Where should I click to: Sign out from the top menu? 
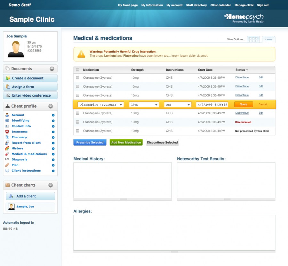point(263,5)
